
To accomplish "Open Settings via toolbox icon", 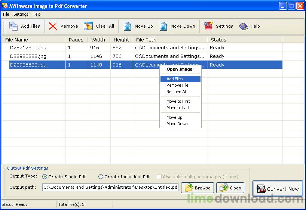I will [208, 26].
